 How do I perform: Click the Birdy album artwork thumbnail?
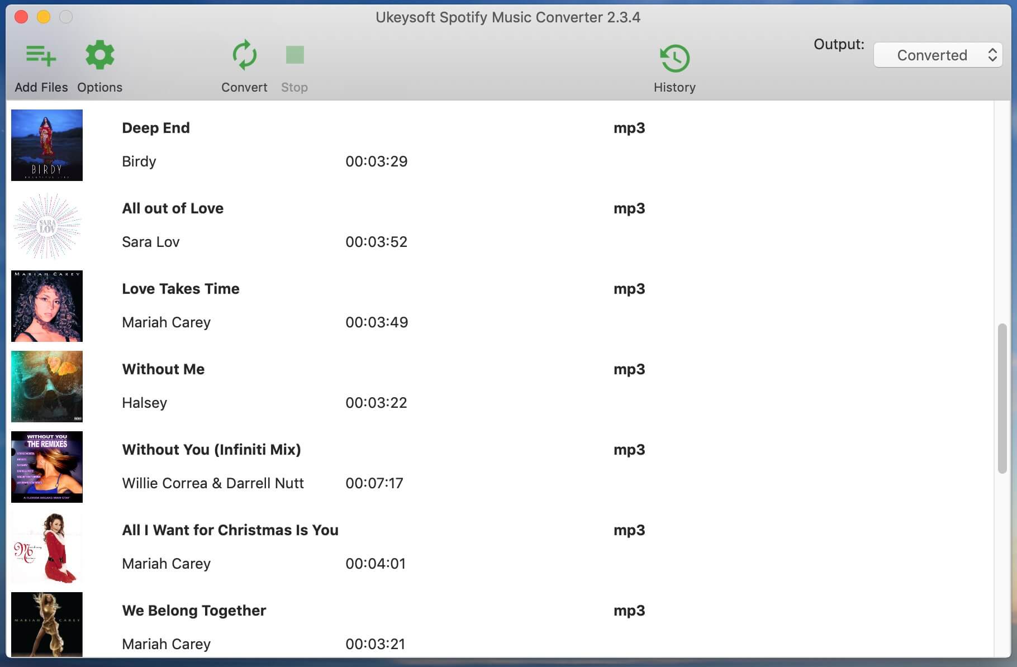click(47, 145)
